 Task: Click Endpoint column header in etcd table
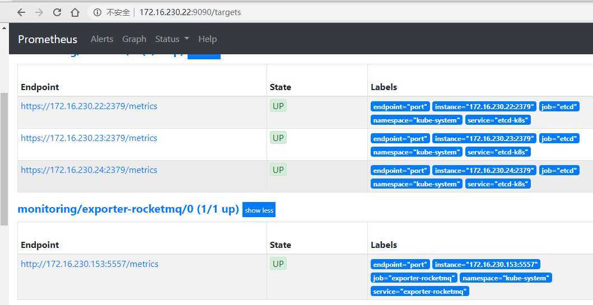[x=40, y=87]
